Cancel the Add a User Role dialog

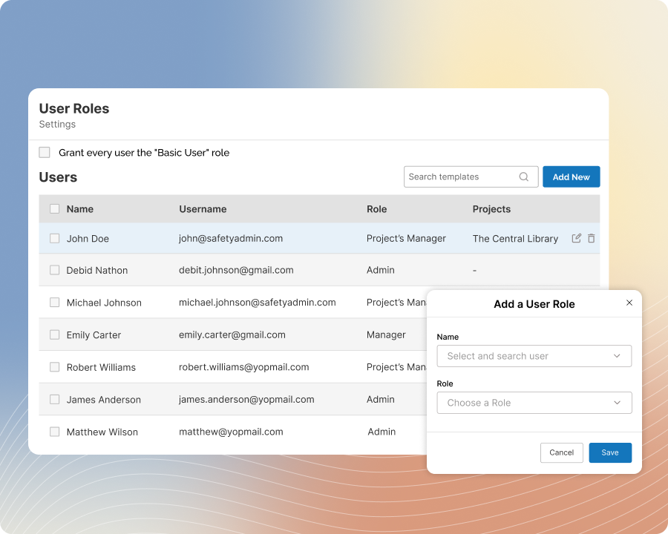click(562, 452)
